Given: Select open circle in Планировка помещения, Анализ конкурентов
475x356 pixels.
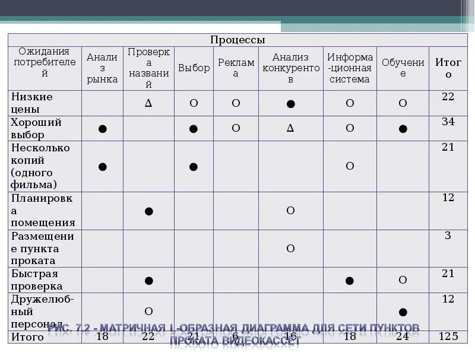Looking at the screenshot, I should click(x=290, y=211).
